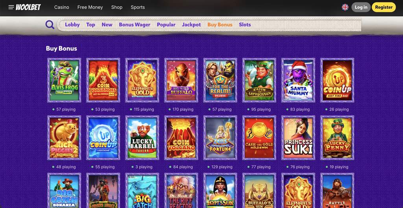This screenshot has height=208, width=403.
Task: Switch to the New tab
Action: click(x=107, y=25)
